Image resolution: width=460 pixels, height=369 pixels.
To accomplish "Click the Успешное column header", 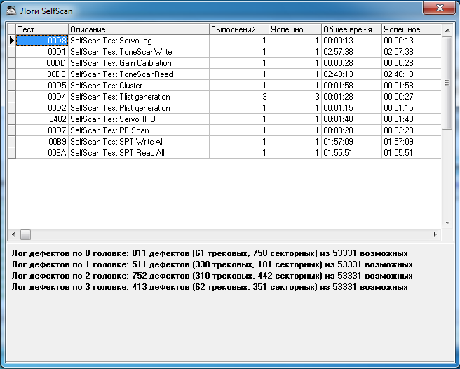I will click(412, 29).
